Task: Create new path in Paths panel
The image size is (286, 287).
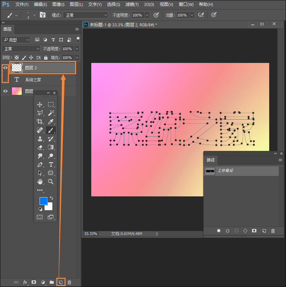Action: 264,231
